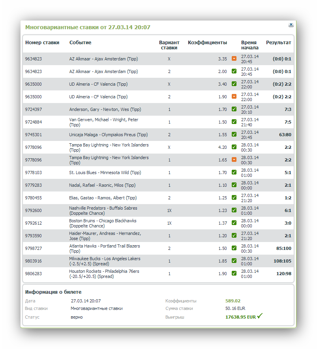This screenshot has height=349, width=317.
Task: Select bet number 9792600
Action: pos(34,210)
